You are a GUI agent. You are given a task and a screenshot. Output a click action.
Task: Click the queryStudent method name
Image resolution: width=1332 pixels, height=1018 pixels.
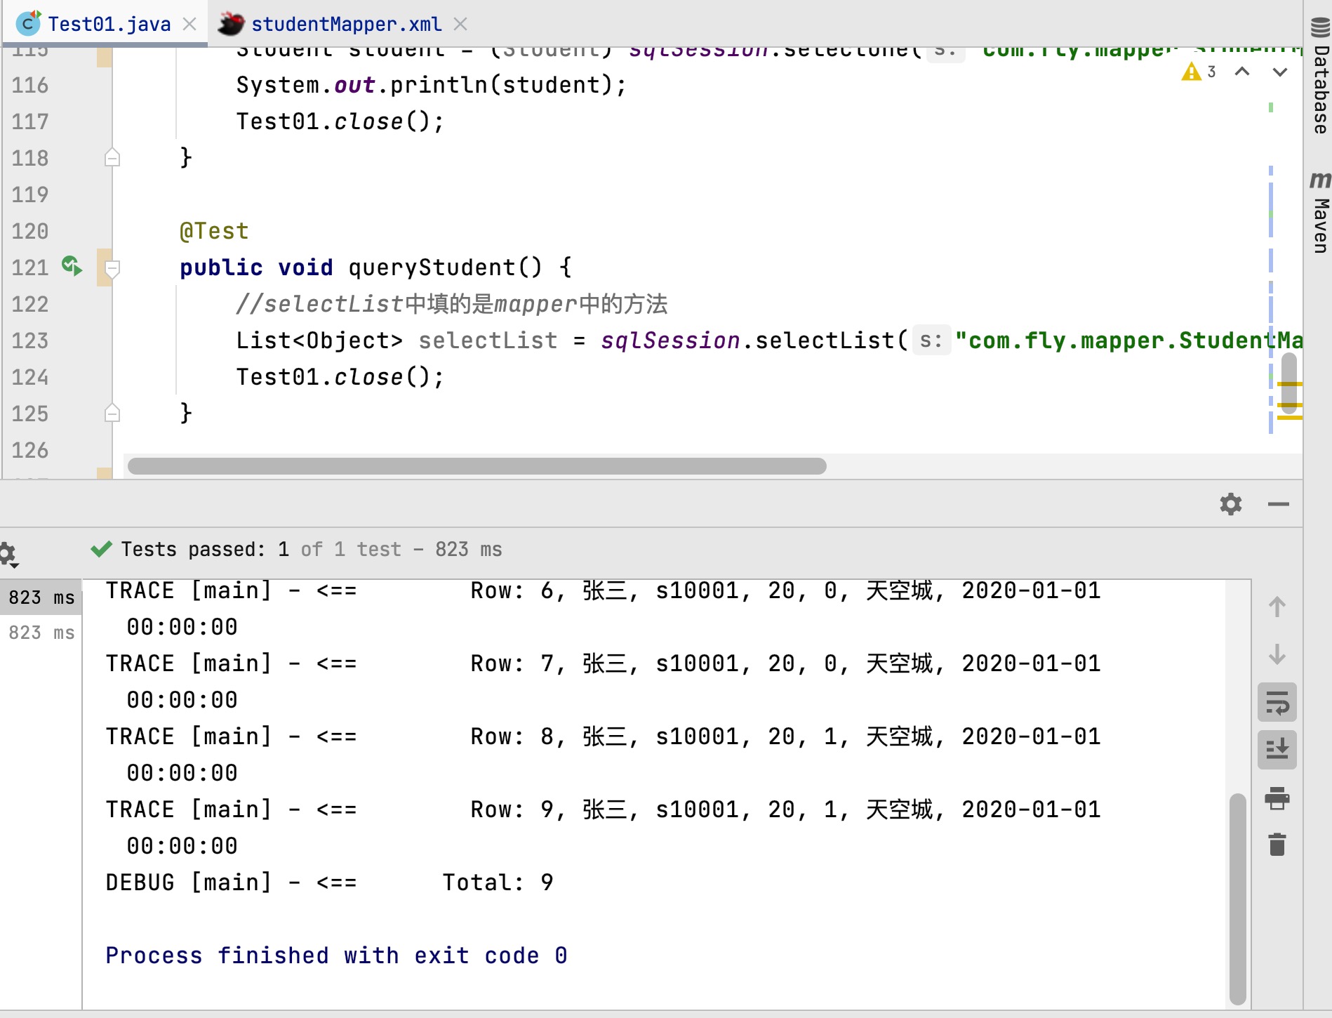(431, 267)
